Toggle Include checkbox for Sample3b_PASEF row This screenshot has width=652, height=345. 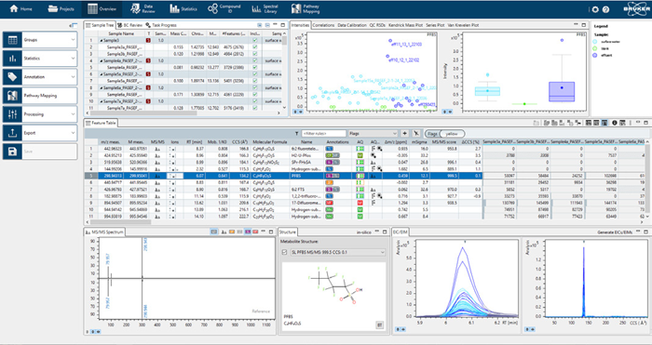pos(255,54)
